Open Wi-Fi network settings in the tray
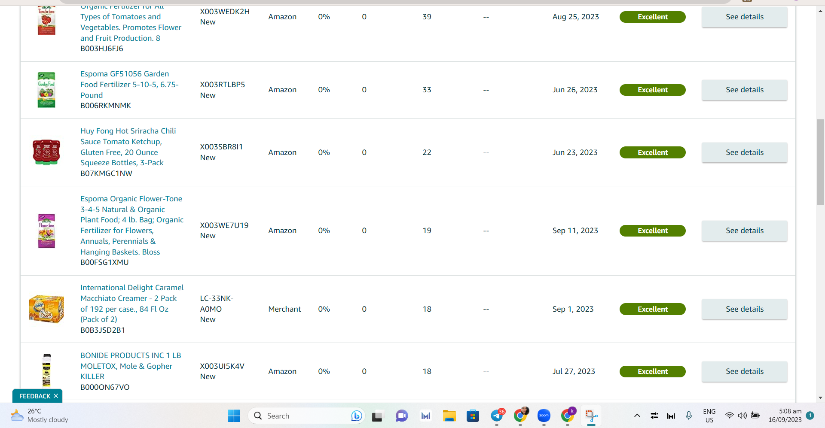 730,416
